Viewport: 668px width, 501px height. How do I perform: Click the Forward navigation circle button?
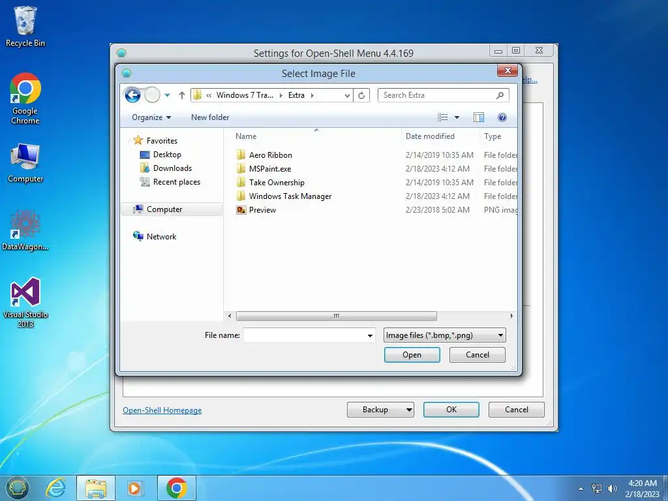point(152,95)
